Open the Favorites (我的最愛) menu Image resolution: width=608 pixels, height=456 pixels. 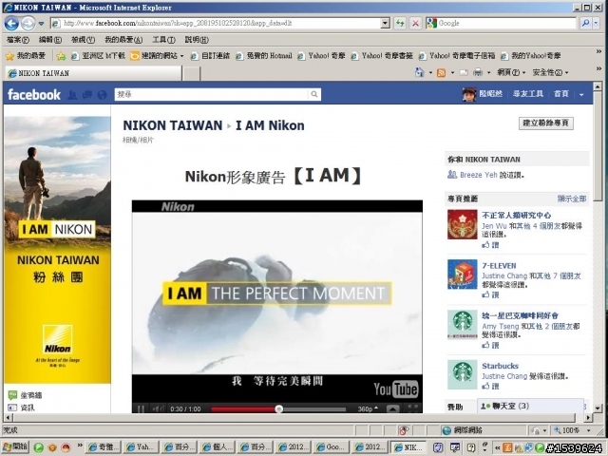(123, 40)
